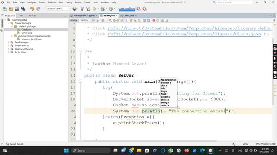Viewport: 277px width, 155px height.
Task: Switch to the Files panel tab
Action: [21, 15]
